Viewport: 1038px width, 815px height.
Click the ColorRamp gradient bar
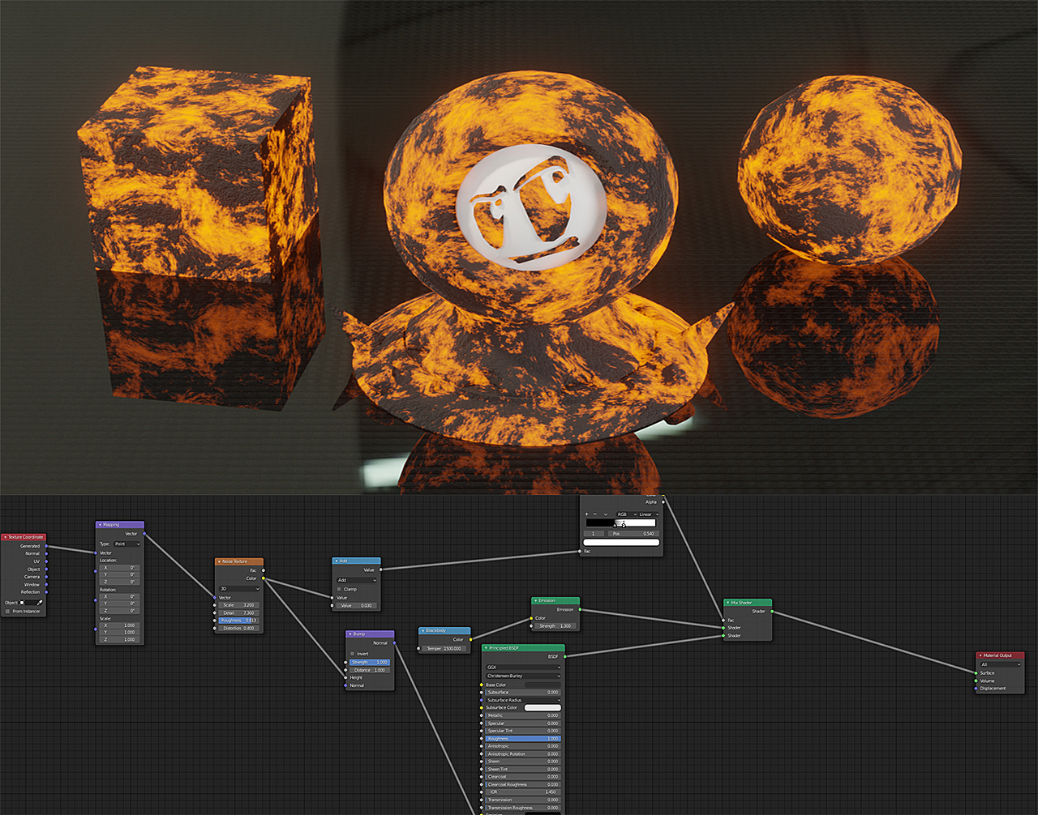click(621, 523)
